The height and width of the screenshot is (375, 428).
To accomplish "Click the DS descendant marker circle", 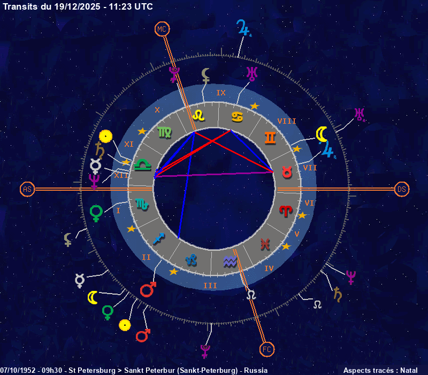I will (401, 189).
